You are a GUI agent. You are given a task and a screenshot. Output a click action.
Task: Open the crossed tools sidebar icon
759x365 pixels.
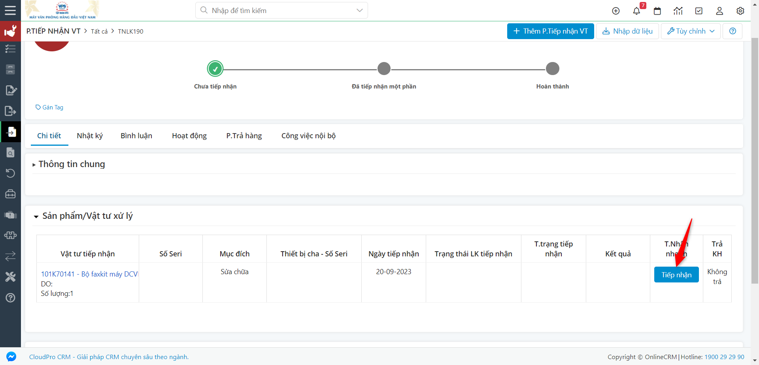(x=10, y=277)
